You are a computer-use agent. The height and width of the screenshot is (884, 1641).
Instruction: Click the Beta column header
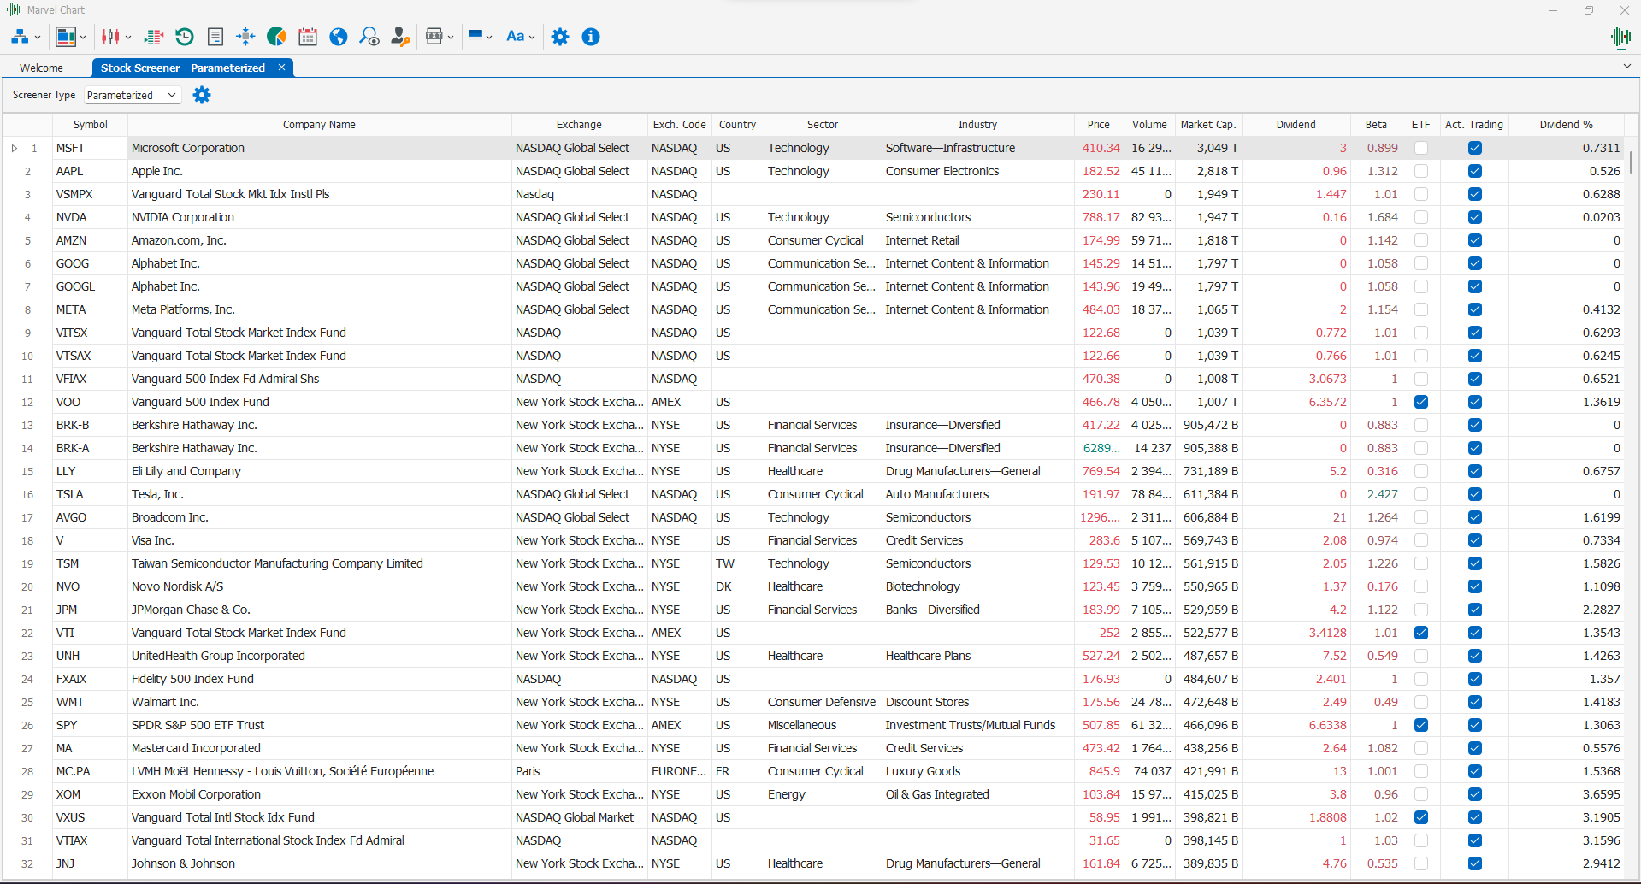[1376, 124]
